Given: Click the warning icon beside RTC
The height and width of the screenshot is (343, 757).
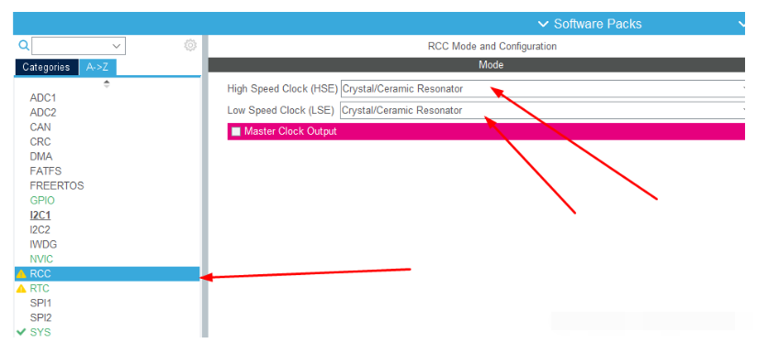Looking at the screenshot, I should pyautogui.click(x=21, y=289).
